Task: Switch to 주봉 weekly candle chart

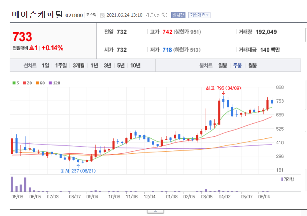Action: pyautogui.click(x=237, y=65)
